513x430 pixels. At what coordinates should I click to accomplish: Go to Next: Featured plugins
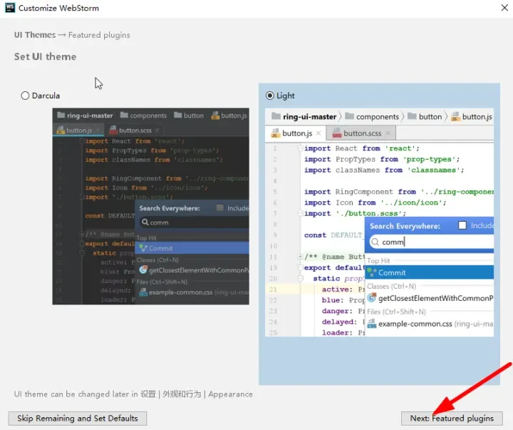point(452,419)
